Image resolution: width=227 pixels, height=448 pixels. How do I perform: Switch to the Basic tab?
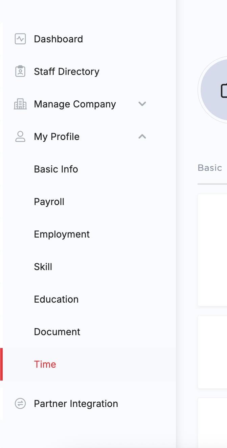point(210,168)
